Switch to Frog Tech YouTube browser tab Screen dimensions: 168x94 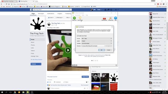pos(9,1)
